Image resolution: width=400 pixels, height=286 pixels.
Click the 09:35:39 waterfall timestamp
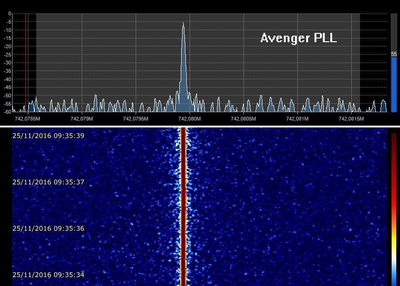[48, 136]
